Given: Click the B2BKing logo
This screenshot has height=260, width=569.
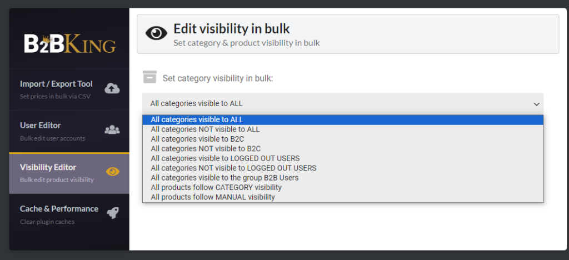Looking at the screenshot, I should tap(69, 43).
